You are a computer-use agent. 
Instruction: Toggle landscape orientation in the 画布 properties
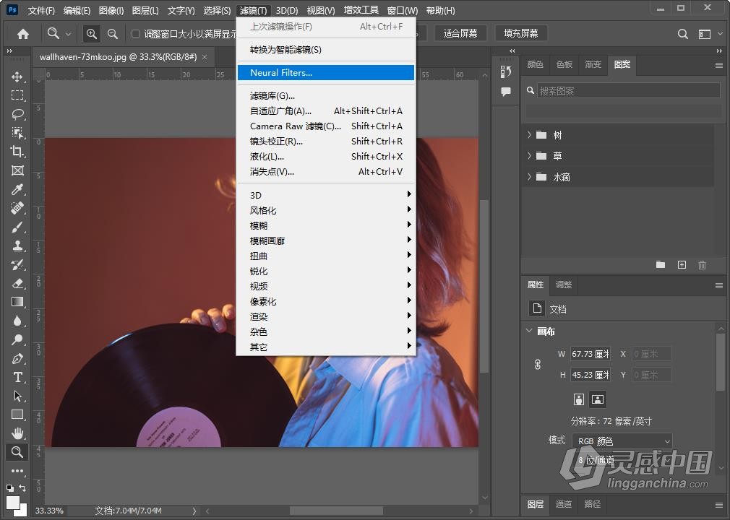tap(598, 399)
